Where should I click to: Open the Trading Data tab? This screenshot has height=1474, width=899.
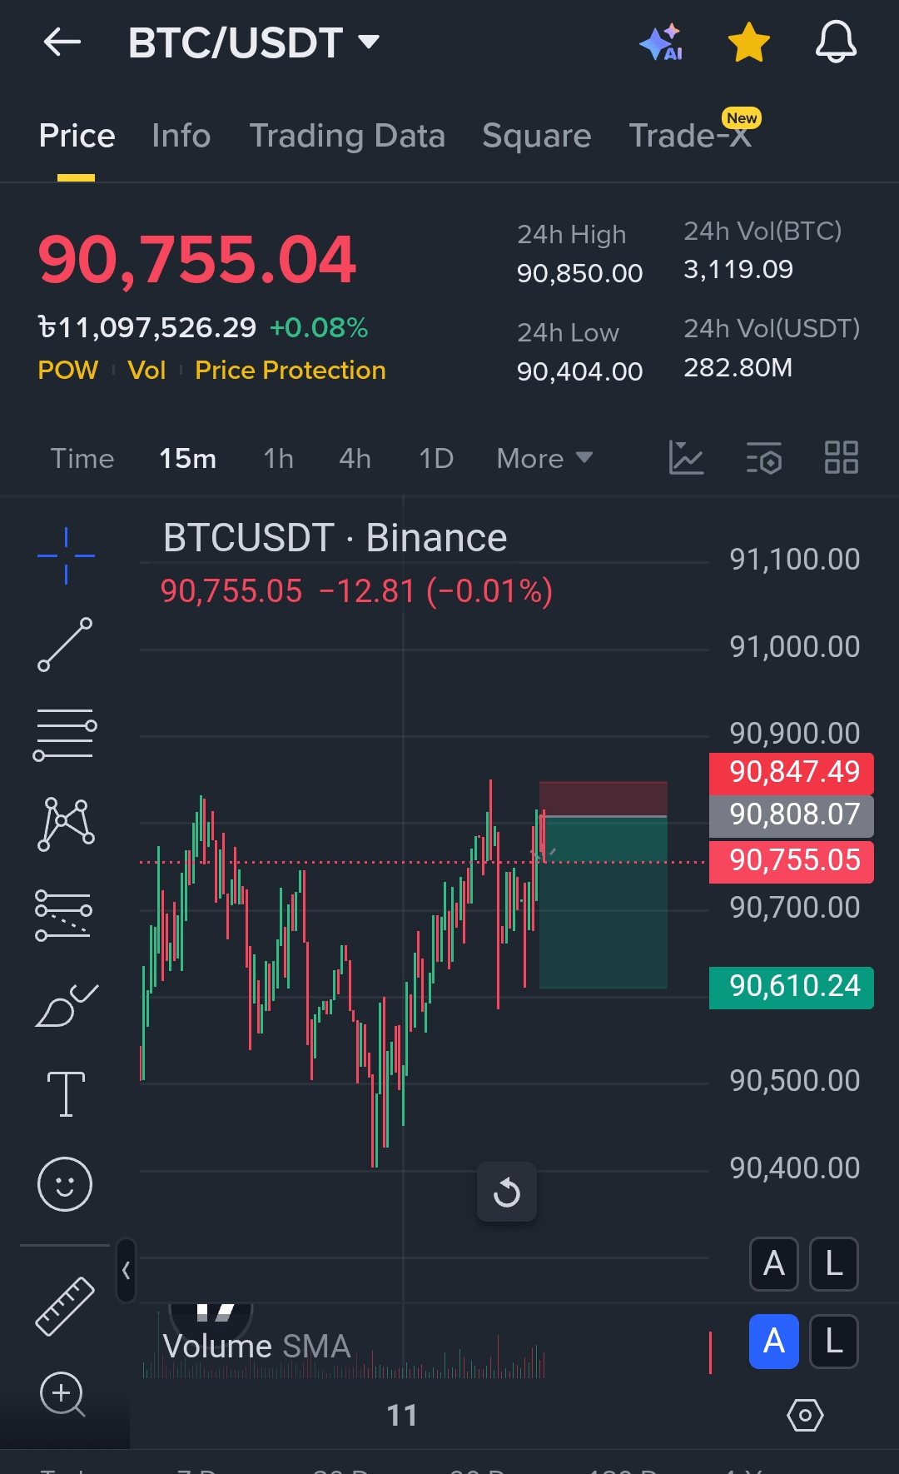[x=347, y=136]
